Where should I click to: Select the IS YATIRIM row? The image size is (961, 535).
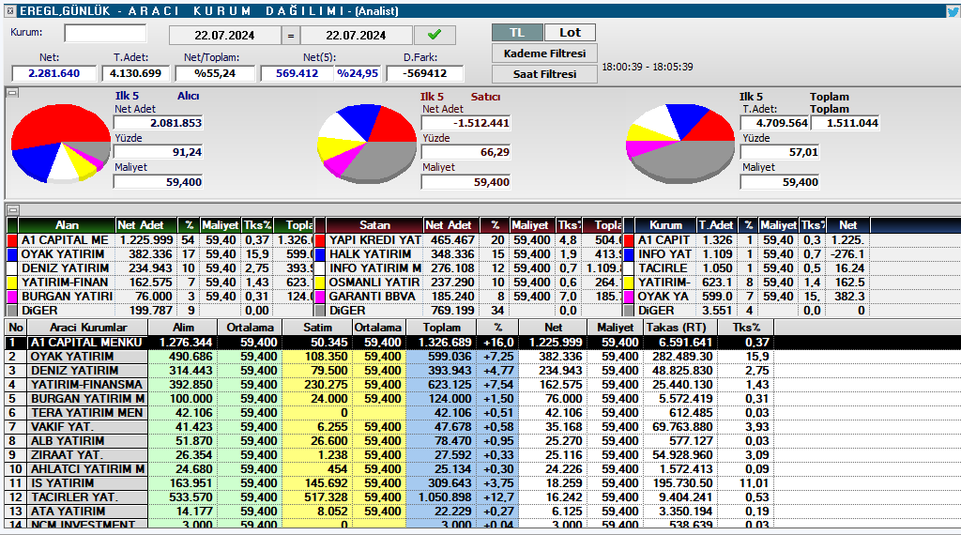pos(481,483)
